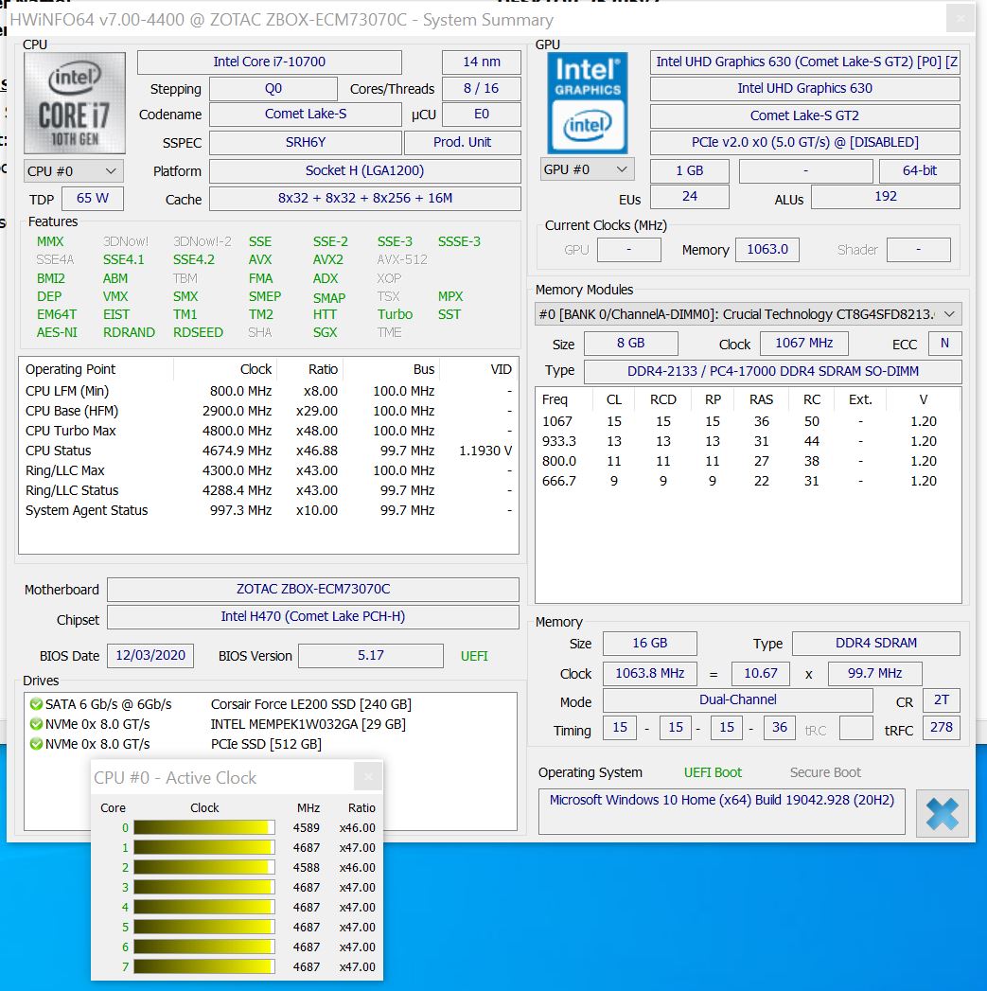Click the Intel UHD Graphics 630 name field
The image size is (987, 991).
click(804, 88)
